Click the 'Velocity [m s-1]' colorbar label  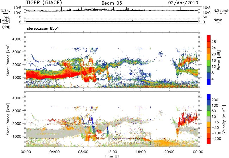(224, 119)
